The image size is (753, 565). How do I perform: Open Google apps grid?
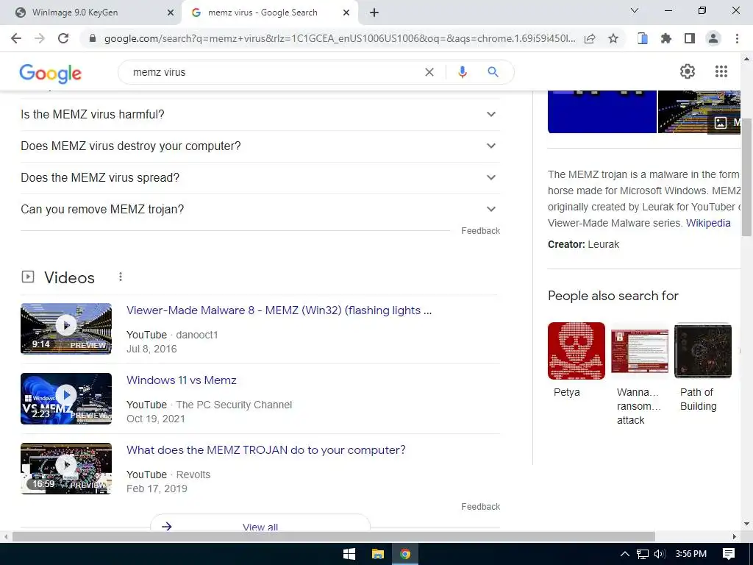pyautogui.click(x=721, y=71)
